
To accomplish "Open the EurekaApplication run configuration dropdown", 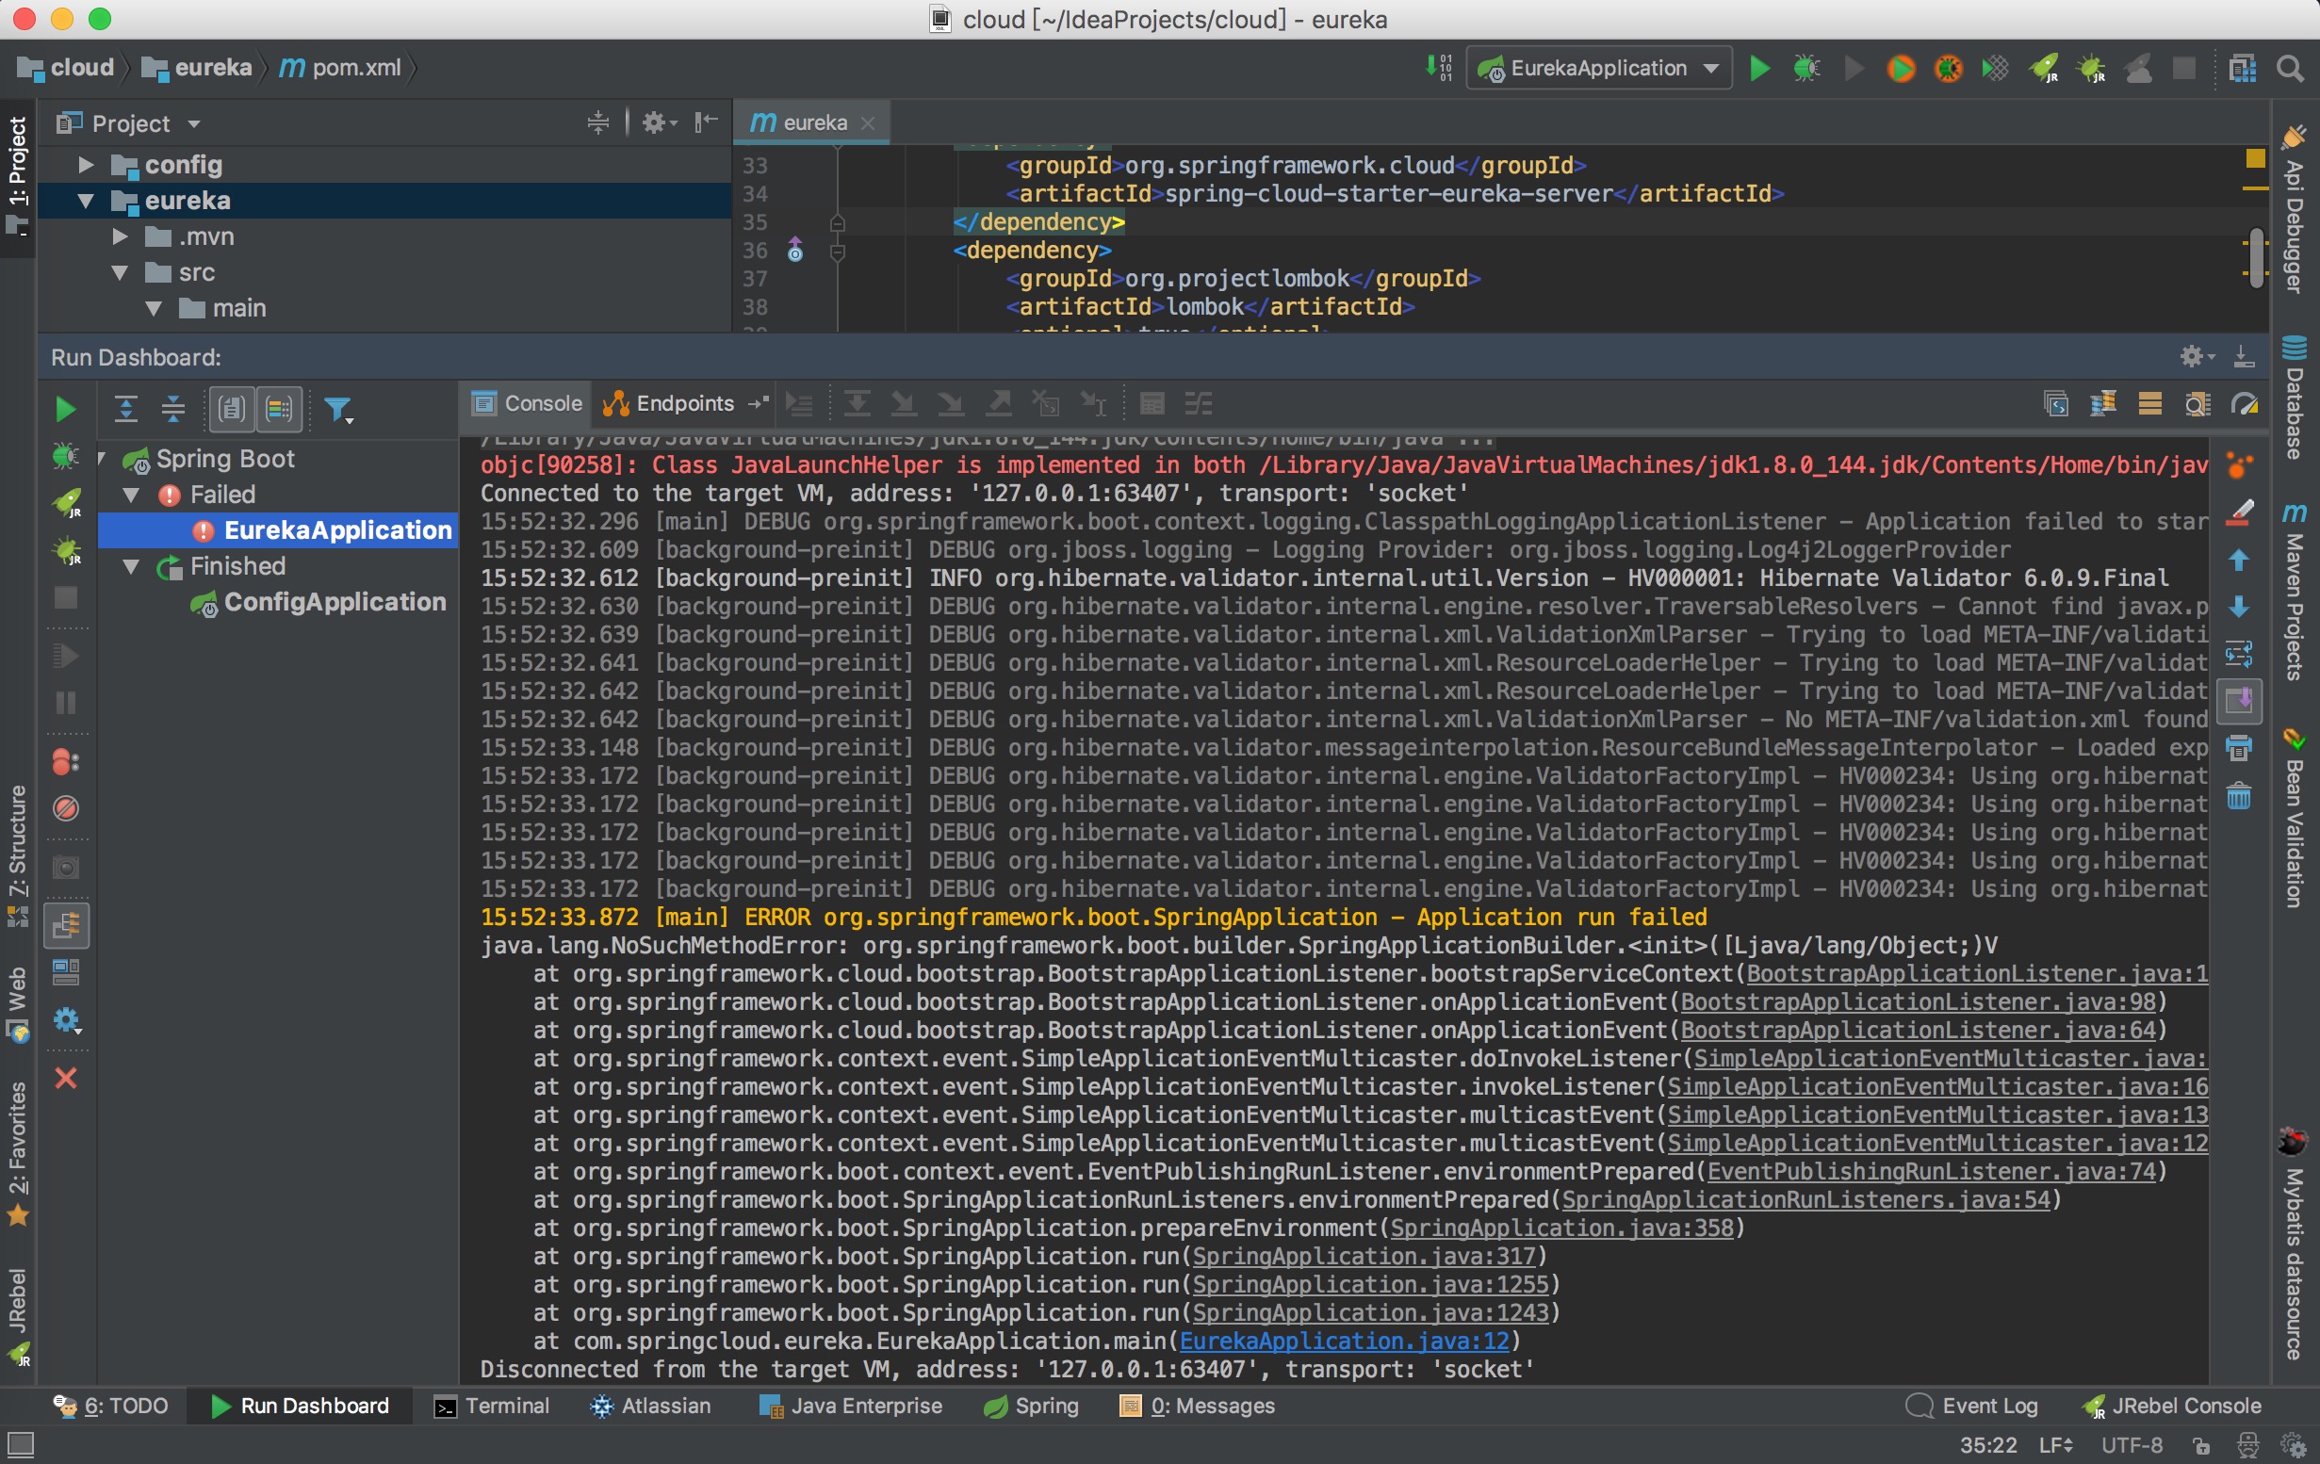I will pyautogui.click(x=1599, y=69).
